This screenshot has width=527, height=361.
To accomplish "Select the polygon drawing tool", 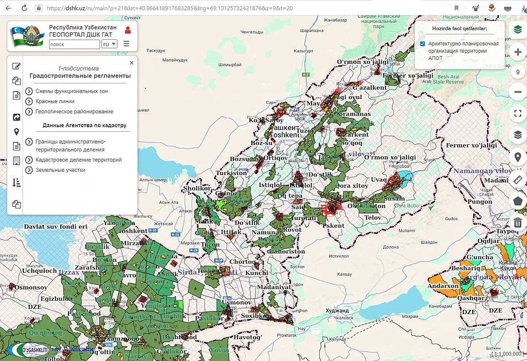I will [518, 201].
